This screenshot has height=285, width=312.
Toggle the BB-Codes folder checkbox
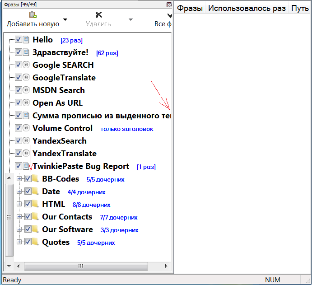click(x=28, y=178)
